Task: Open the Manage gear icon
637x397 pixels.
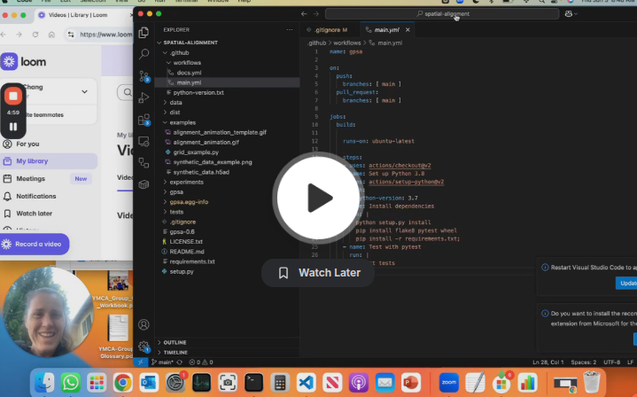Action: [144, 346]
